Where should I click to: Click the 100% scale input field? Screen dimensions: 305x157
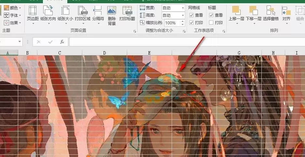(x=172, y=23)
